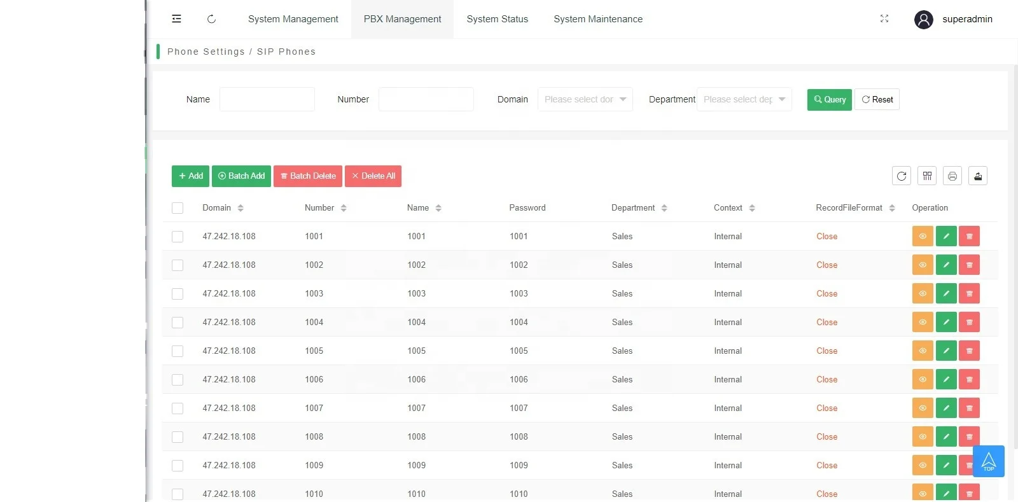1018x502 pixels.
Task: Tick the checkbox for row 1006
Action: (x=178, y=380)
